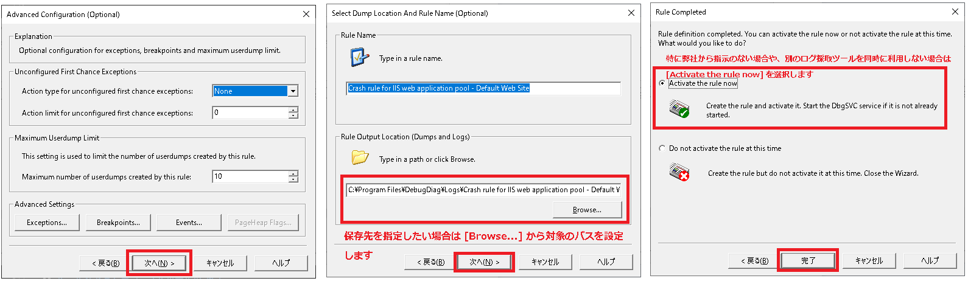Image resolution: width=968 pixels, height=281 pixels.
Task: Click 戻る(B) in the Rule Completed dialog
Action: (x=754, y=261)
